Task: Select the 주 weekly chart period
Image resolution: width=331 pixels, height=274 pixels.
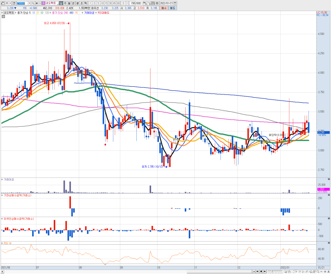Action: (65, 3)
